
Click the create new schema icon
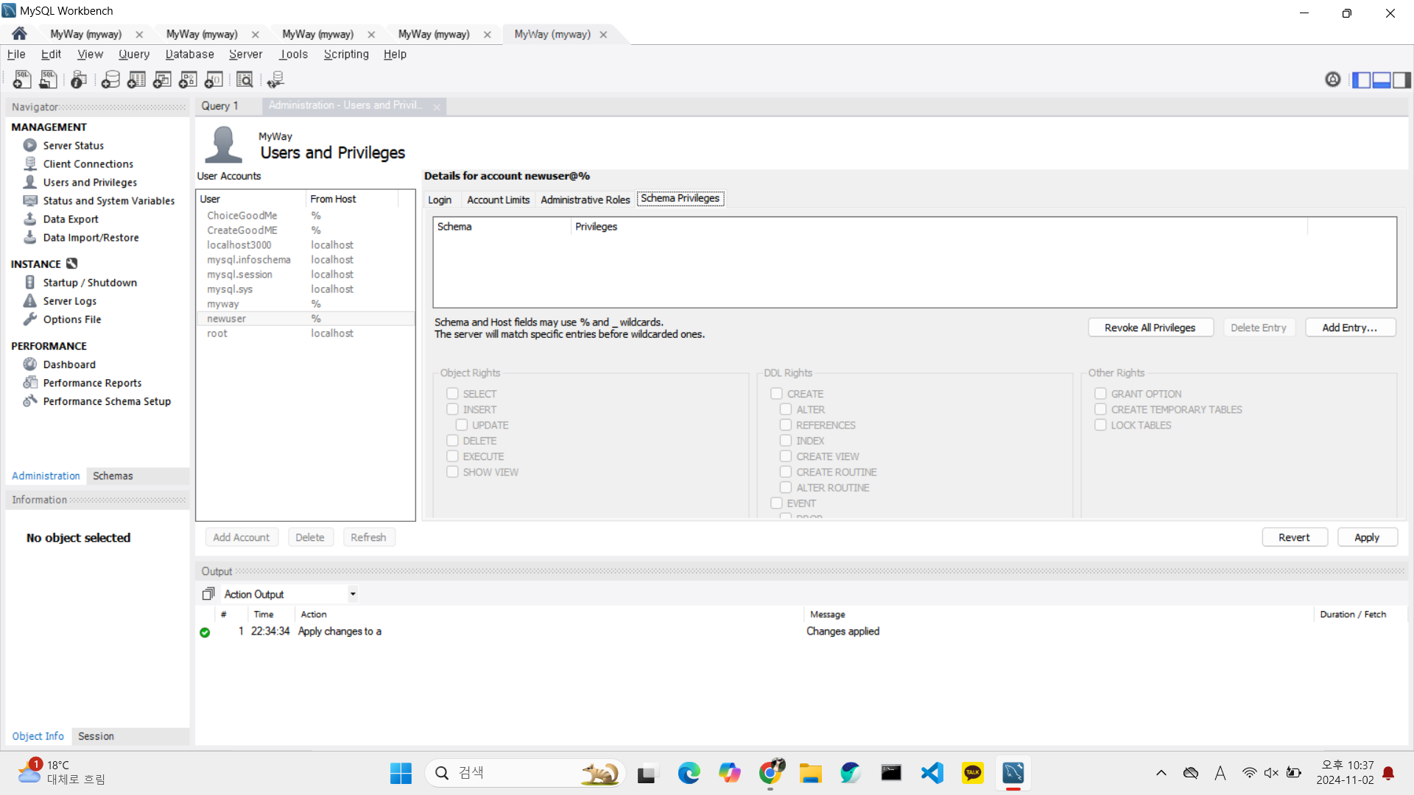click(x=110, y=79)
